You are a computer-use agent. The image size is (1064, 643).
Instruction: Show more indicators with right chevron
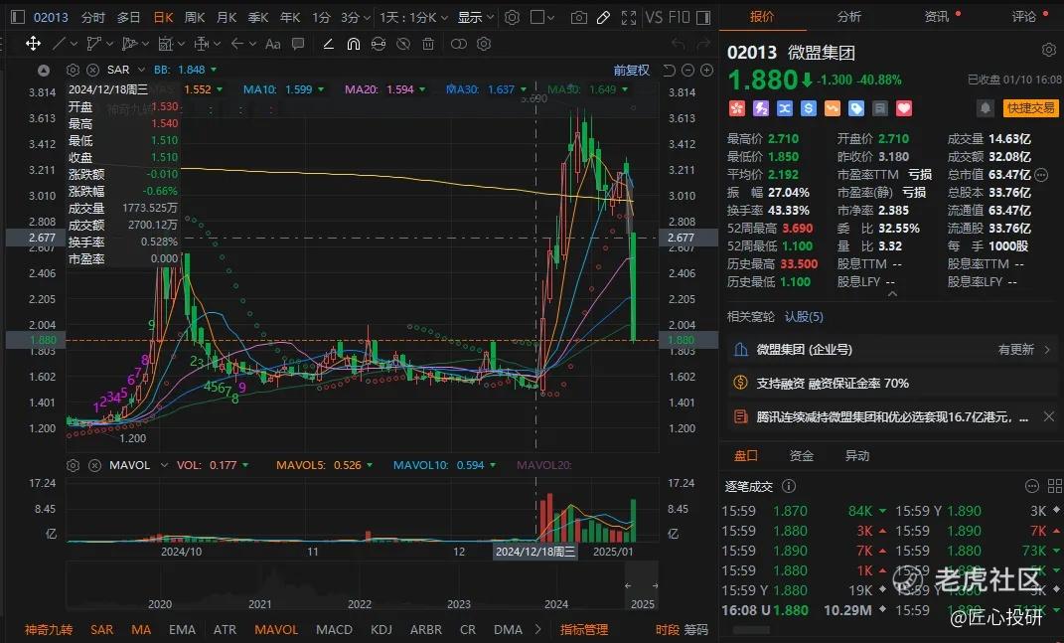point(538,629)
